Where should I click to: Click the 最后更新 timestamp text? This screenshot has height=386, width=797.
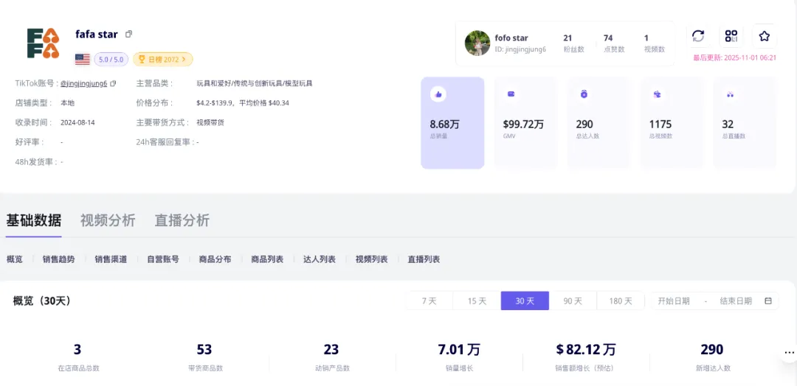pos(735,57)
